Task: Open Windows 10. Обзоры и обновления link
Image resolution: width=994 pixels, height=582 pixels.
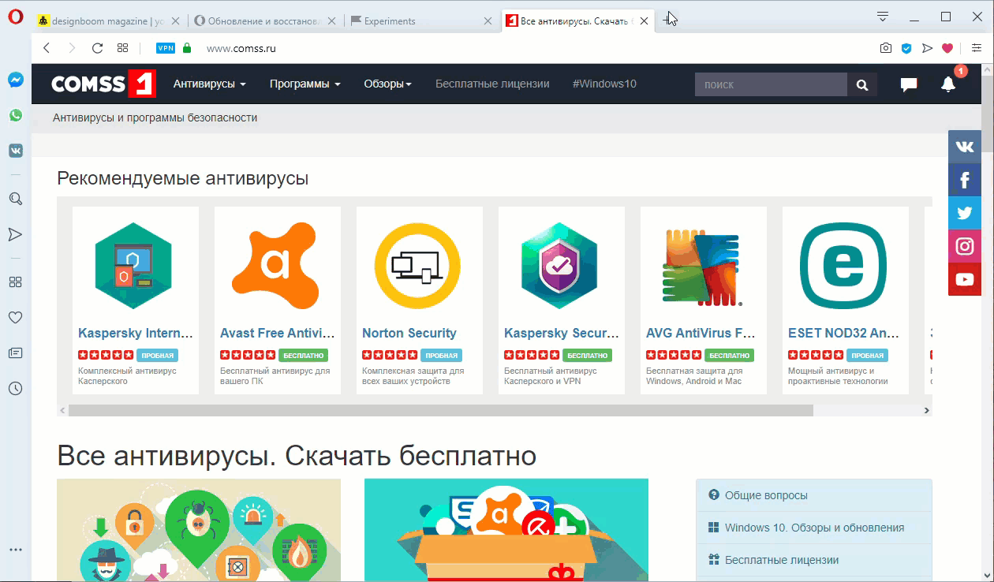Action: click(814, 528)
